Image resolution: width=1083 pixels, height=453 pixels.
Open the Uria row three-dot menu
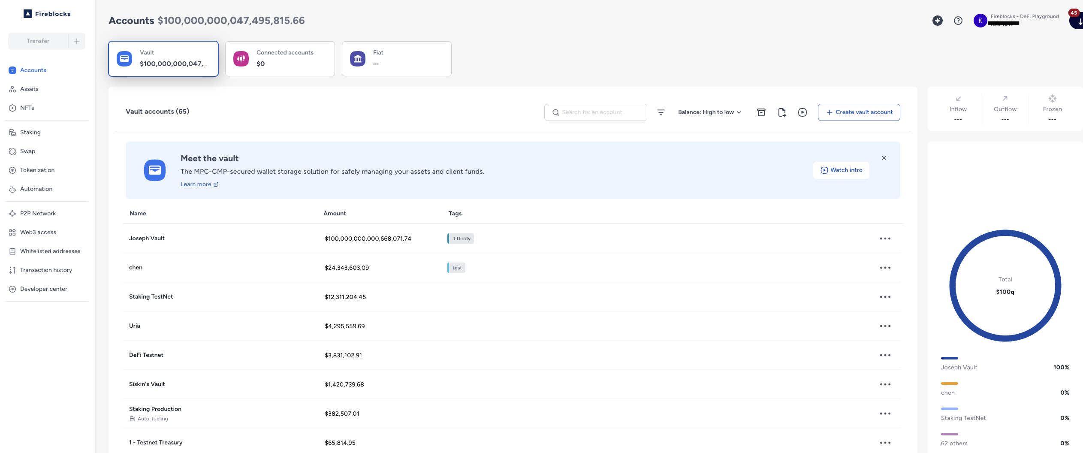(885, 326)
